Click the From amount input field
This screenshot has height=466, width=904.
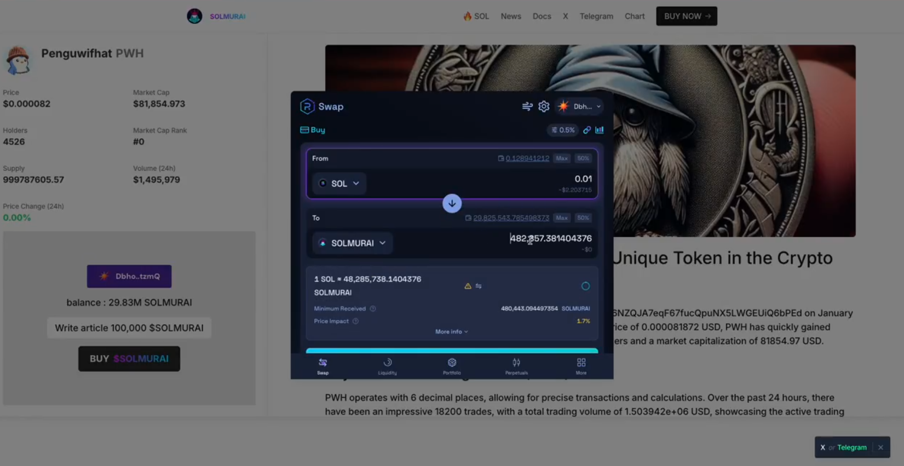pos(526,179)
